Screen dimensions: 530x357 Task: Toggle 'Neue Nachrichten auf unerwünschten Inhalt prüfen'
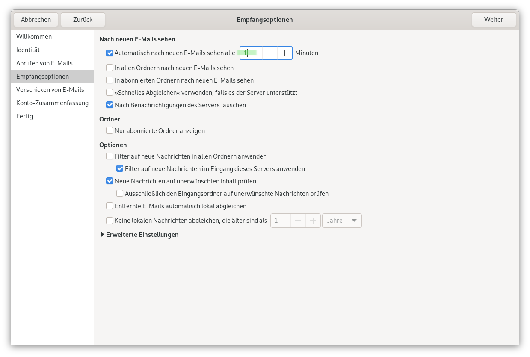pos(110,181)
